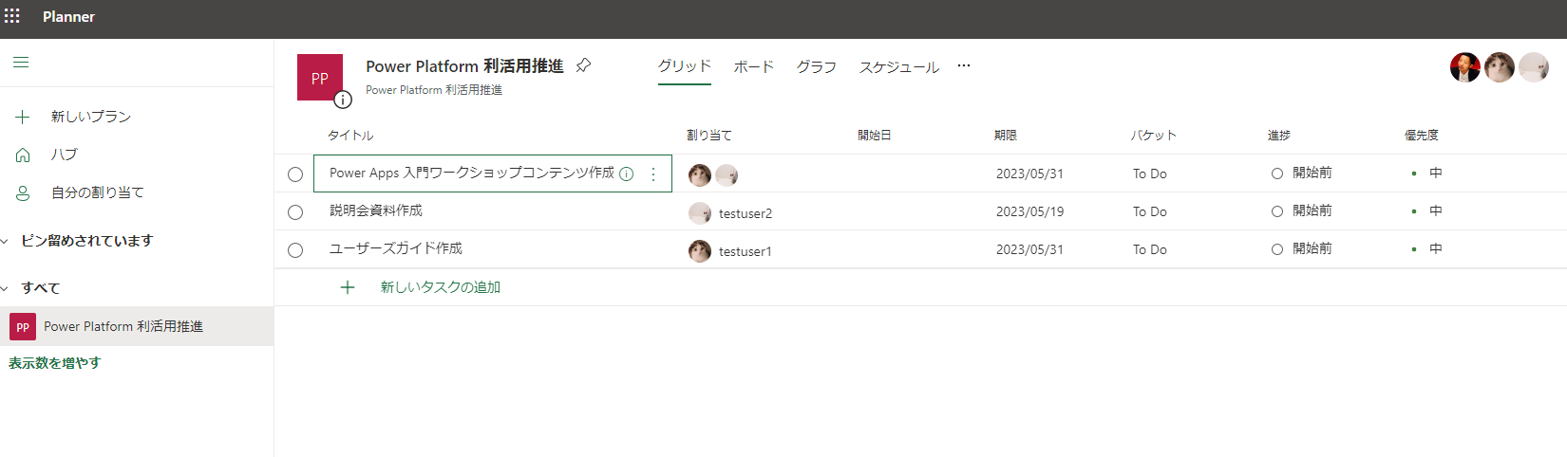Open To Do bucket dropdown for ユーザーズガイド作成
Viewport: 1567px width, 457px height.
pyautogui.click(x=1150, y=249)
